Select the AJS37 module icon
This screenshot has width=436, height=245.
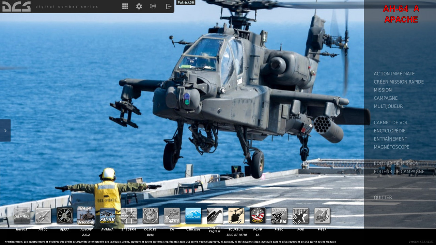pyautogui.click(x=65, y=216)
